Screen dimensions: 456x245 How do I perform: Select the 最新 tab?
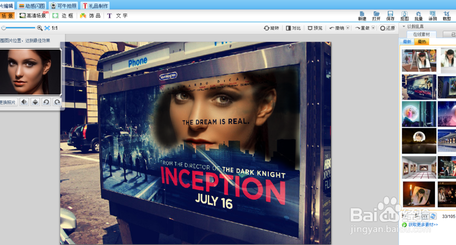(407, 42)
